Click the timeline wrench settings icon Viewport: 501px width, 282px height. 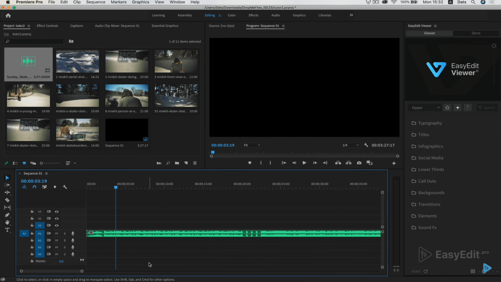pos(65,187)
